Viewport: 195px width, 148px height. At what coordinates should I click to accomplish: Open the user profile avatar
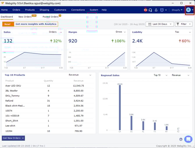[x=189, y=10]
